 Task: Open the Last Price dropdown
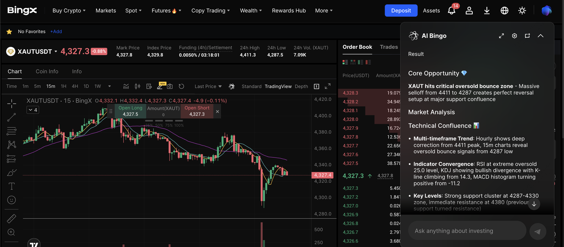pos(208,87)
